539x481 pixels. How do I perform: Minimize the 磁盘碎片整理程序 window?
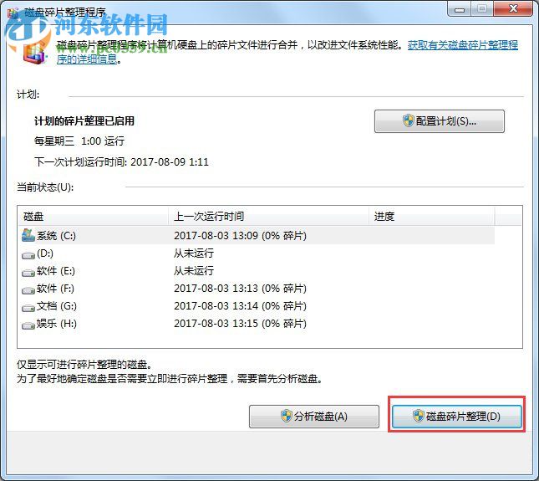coord(460,9)
